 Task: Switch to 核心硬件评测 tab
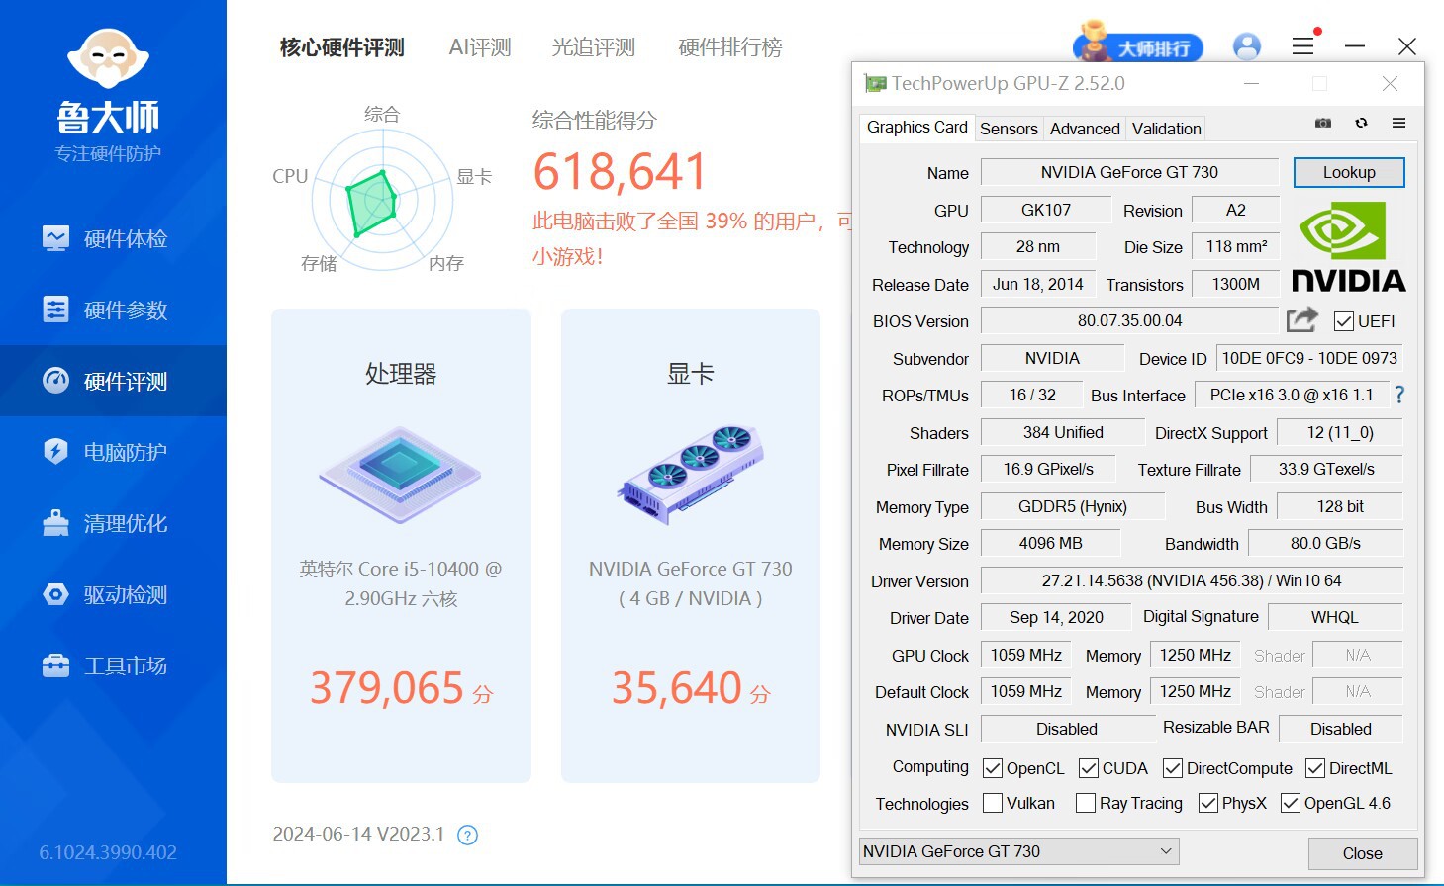pyautogui.click(x=341, y=47)
